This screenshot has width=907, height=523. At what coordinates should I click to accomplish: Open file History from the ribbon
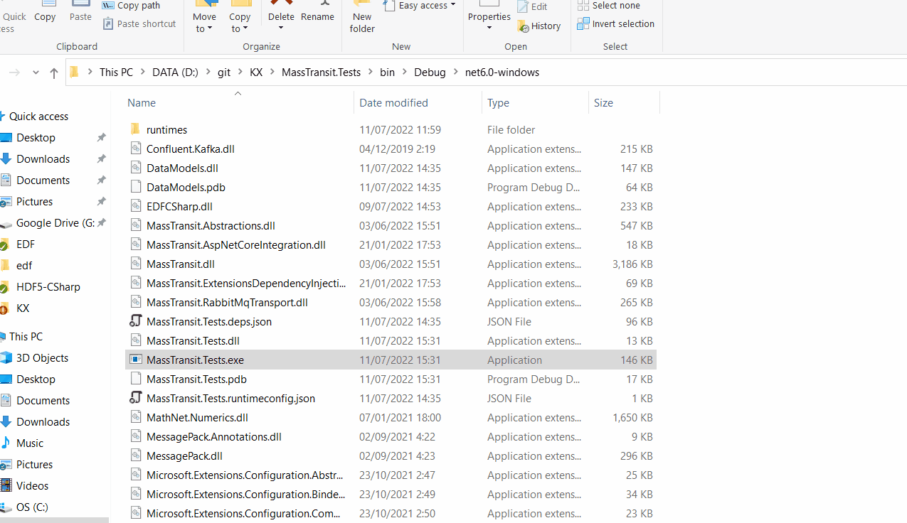[x=539, y=26]
